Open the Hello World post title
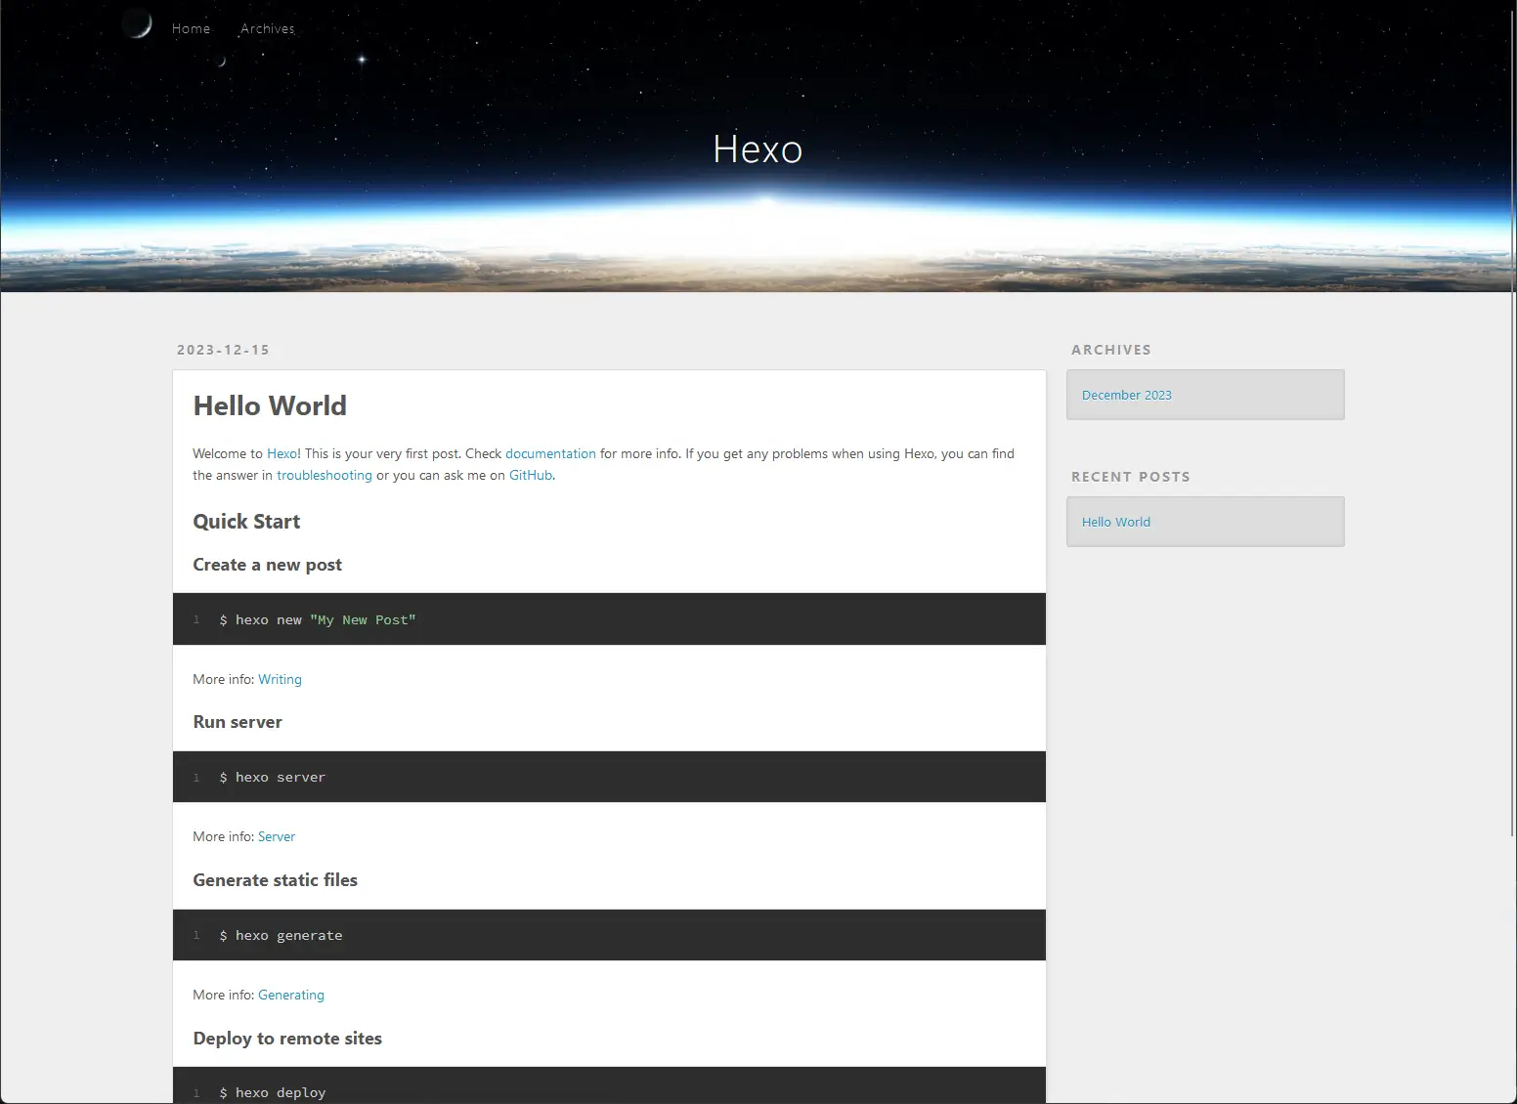This screenshot has width=1517, height=1104. point(270,405)
